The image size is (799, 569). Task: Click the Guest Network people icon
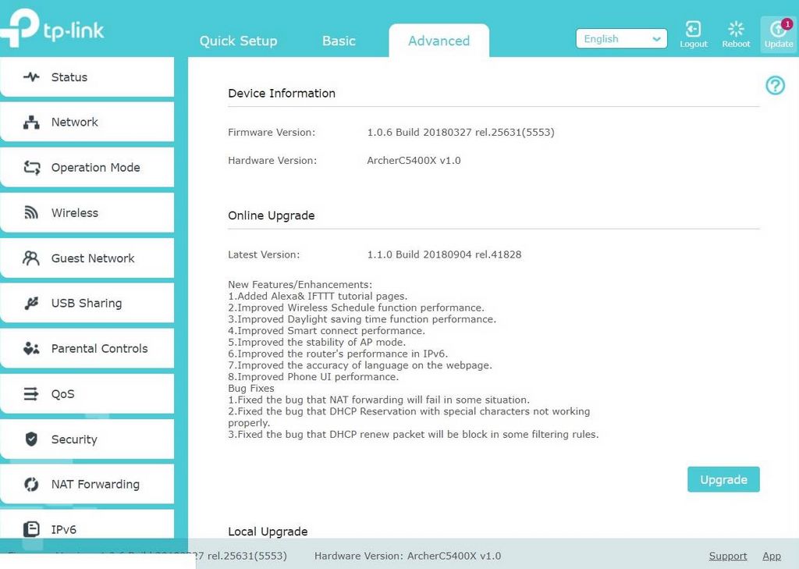coord(30,258)
